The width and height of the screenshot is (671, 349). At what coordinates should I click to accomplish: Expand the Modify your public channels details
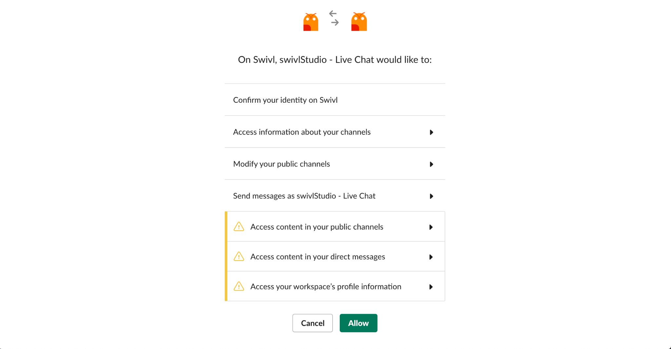(x=431, y=164)
